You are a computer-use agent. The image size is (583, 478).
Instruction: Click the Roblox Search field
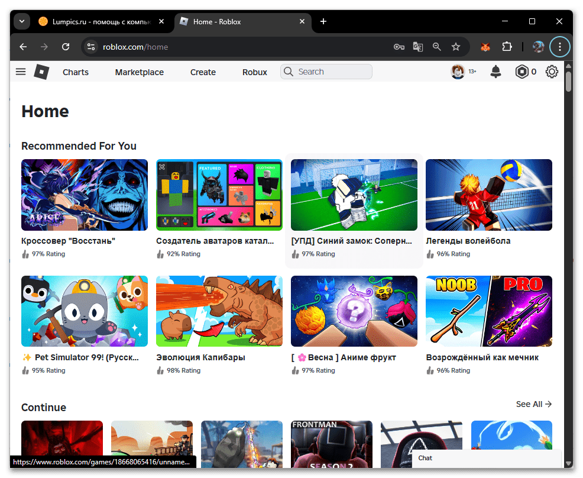(326, 72)
